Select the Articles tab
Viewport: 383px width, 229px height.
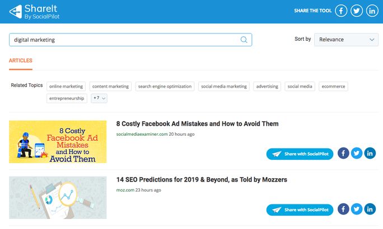coord(21,61)
